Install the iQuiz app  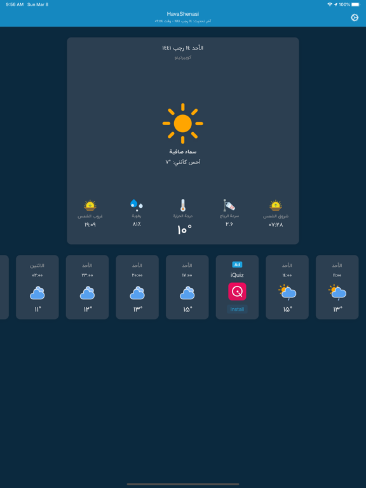pyautogui.click(x=237, y=309)
